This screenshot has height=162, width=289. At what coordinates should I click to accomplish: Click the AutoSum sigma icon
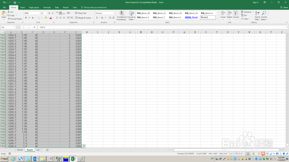coord(242,12)
